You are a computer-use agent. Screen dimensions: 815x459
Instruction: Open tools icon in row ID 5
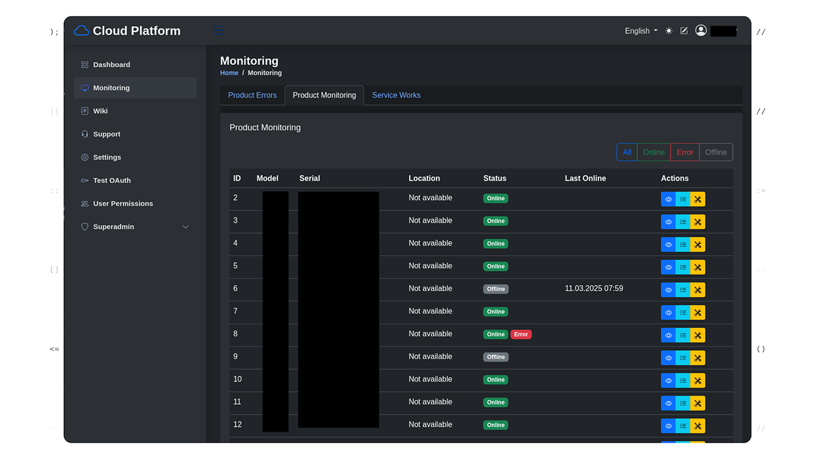pos(697,267)
